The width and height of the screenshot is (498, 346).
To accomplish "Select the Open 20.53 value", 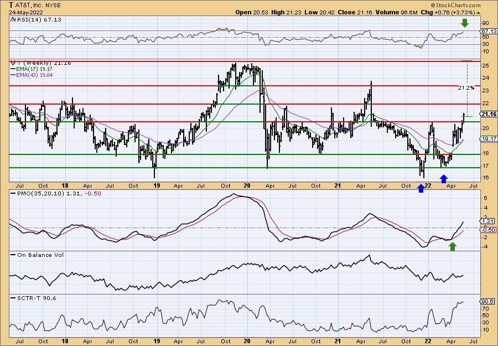I will pyautogui.click(x=252, y=12).
